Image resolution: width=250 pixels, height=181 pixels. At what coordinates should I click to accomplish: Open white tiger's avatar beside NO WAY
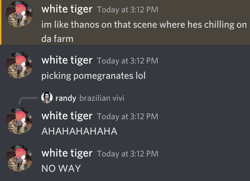pos(19,158)
